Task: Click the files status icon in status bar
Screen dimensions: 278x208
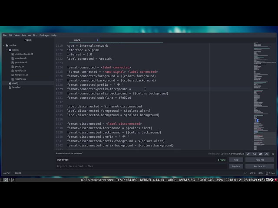Action: point(270,173)
